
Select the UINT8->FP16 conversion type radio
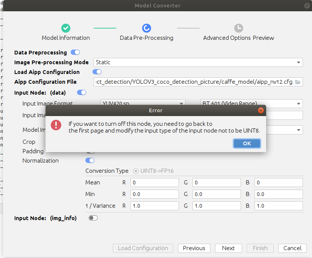(x=136, y=171)
